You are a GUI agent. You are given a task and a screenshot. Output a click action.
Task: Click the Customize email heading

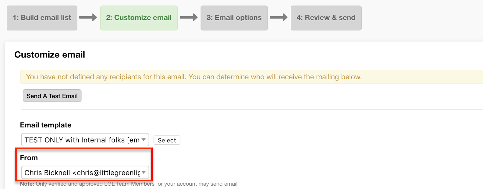pos(50,55)
